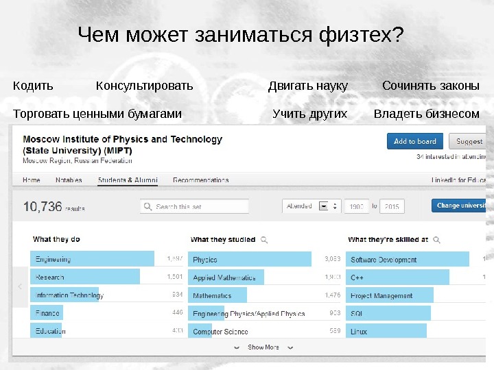Screen dimensions: 494x370
Task: Click the 10,736 results count
Action: pyautogui.click(x=54, y=207)
